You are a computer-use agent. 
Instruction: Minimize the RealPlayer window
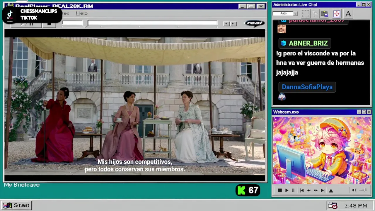[x=243, y=6]
